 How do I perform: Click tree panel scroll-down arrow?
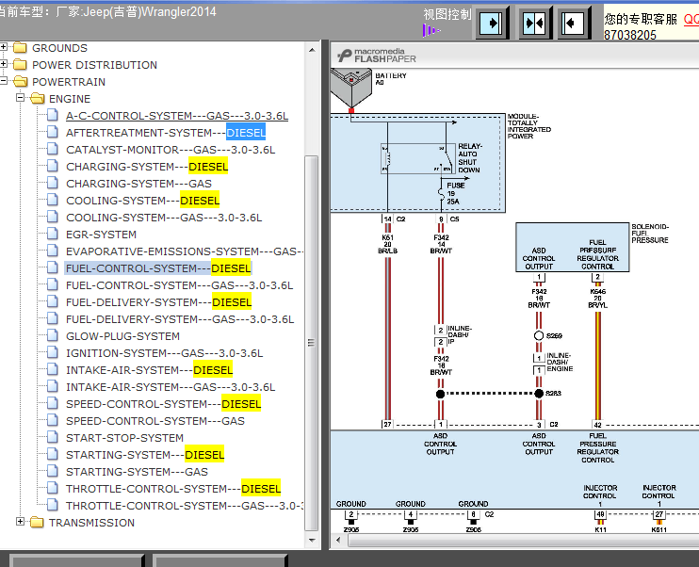pyautogui.click(x=312, y=541)
